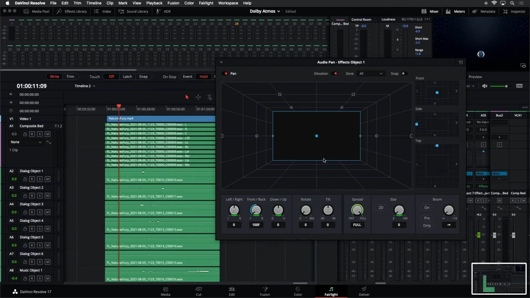The width and height of the screenshot is (530, 298).
Task: Click the Boom On button
Action: pyautogui.click(x=427, y=207)
